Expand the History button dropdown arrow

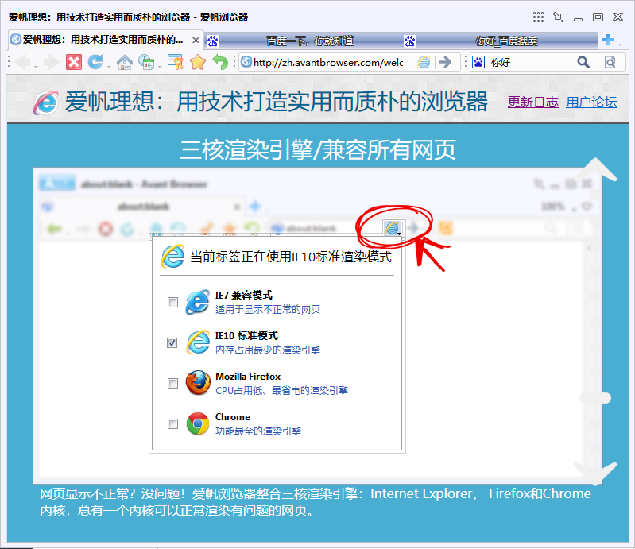tap(160, 68)
